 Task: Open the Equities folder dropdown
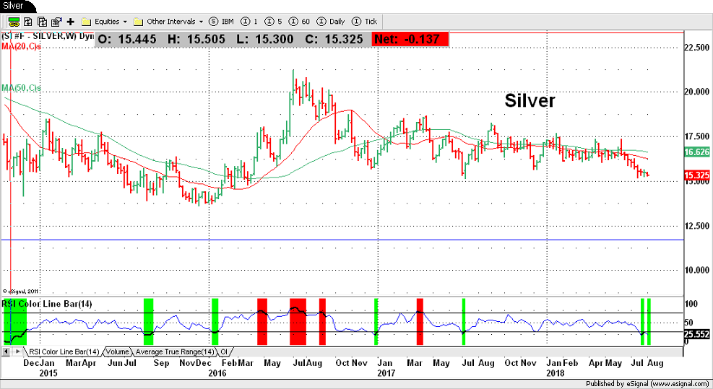(105, 22)
